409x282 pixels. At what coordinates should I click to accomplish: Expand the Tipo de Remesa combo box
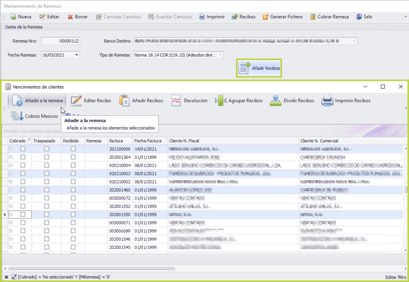[220, 55]
